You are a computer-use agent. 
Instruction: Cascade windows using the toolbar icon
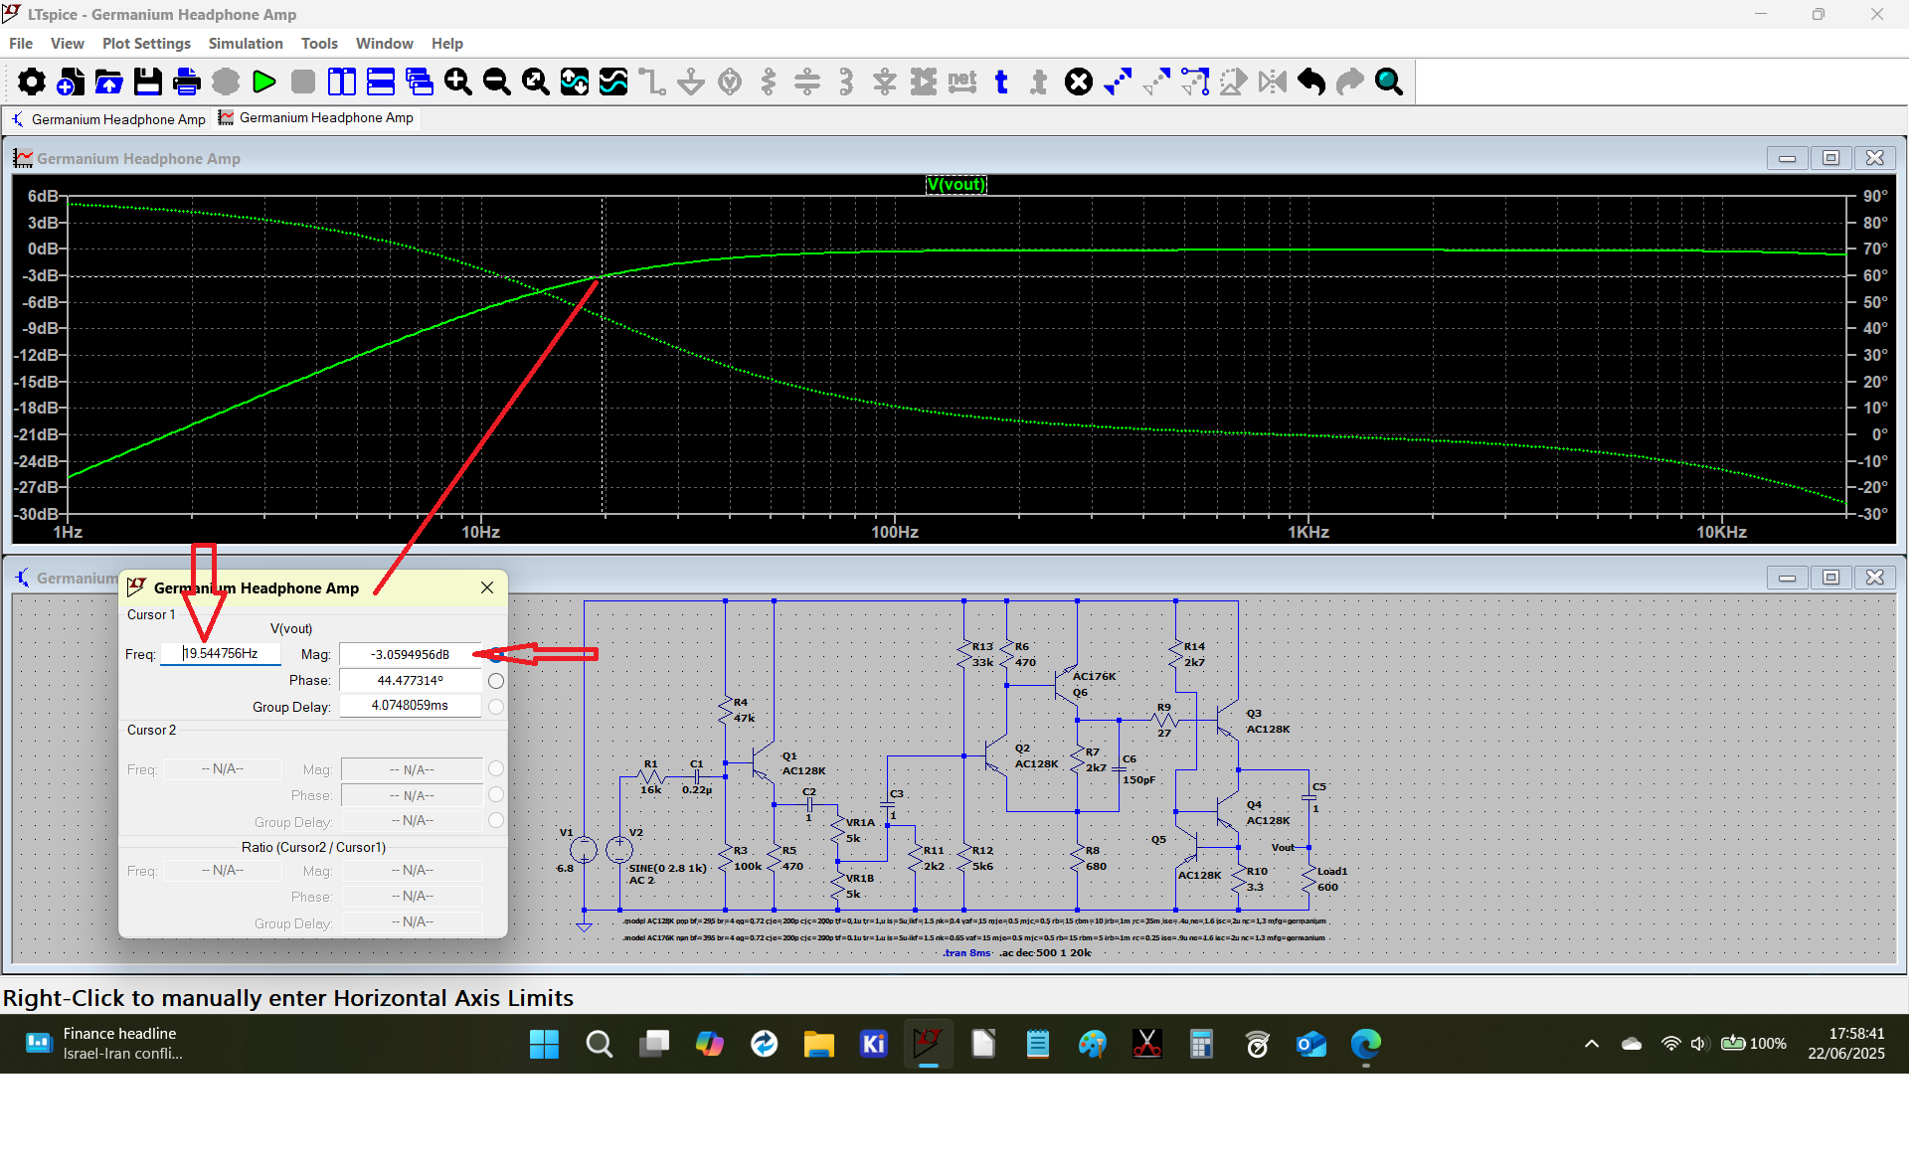[420, 82]
